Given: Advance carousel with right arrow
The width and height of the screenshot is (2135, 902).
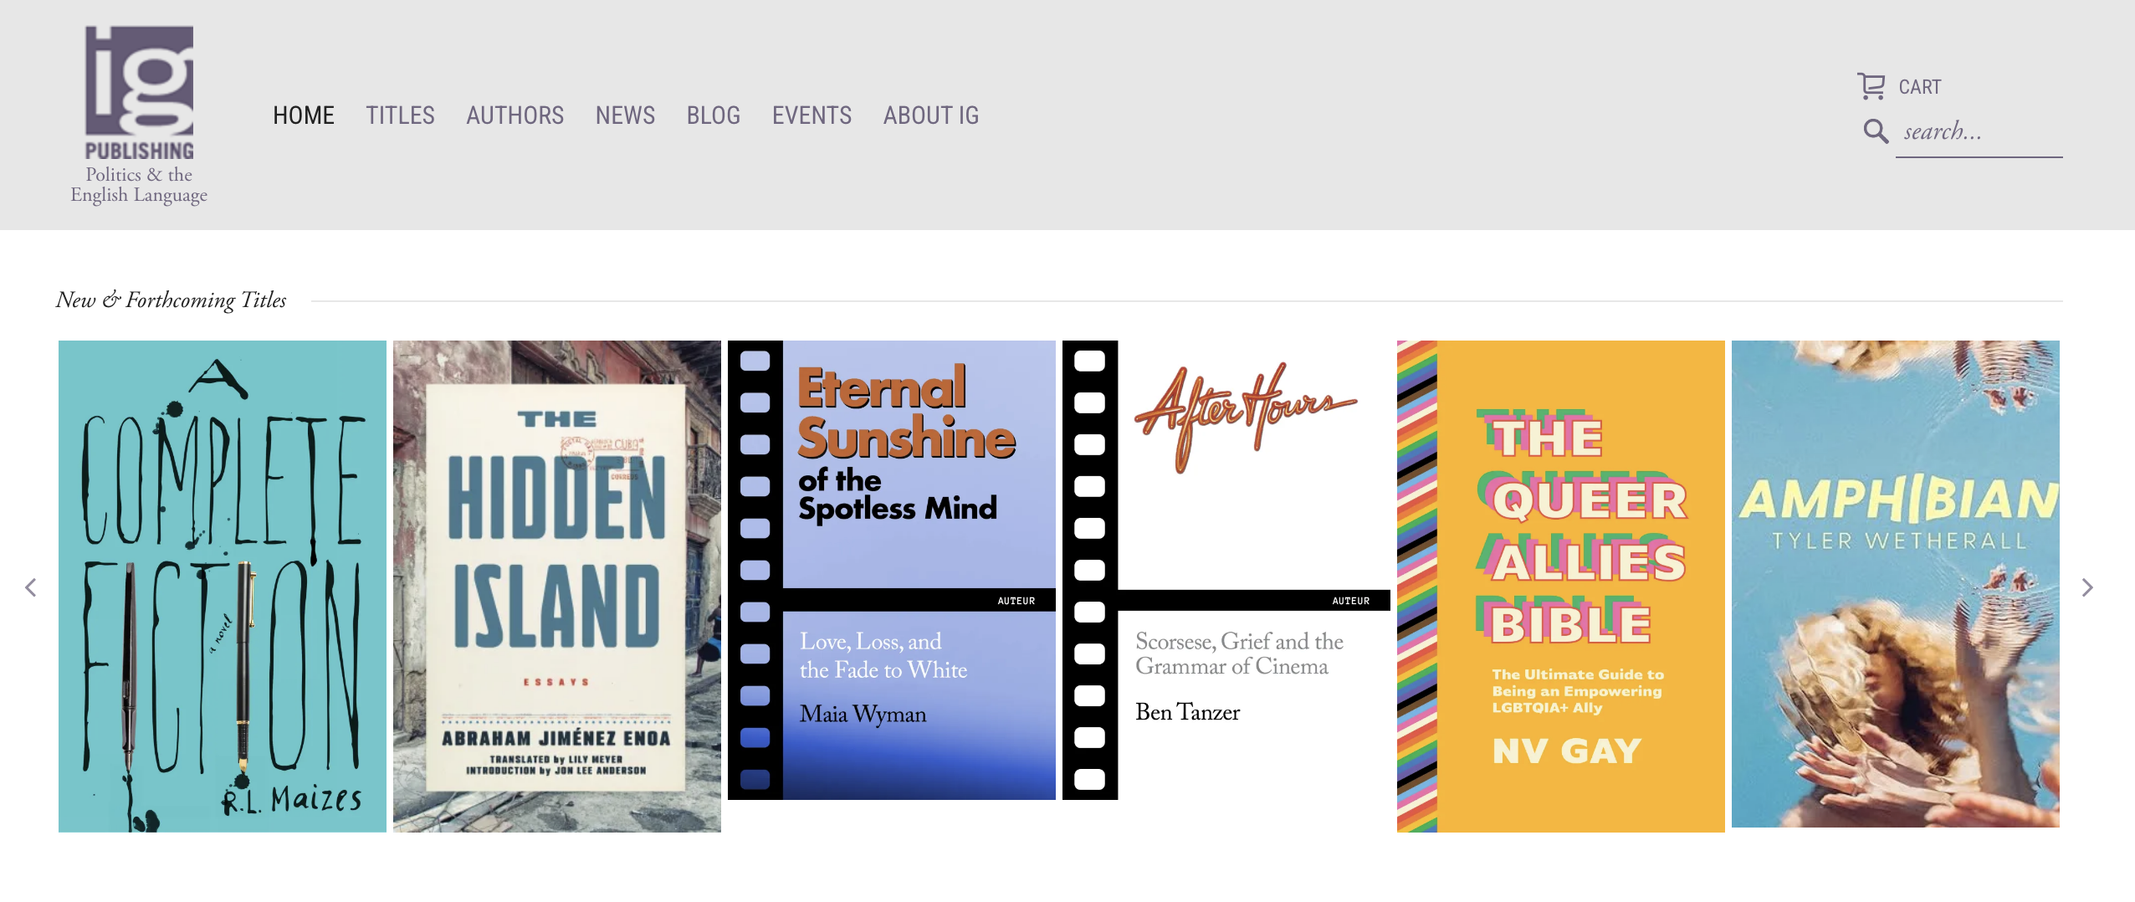Looking at the screenshot, I should (x=2086, y=587).
